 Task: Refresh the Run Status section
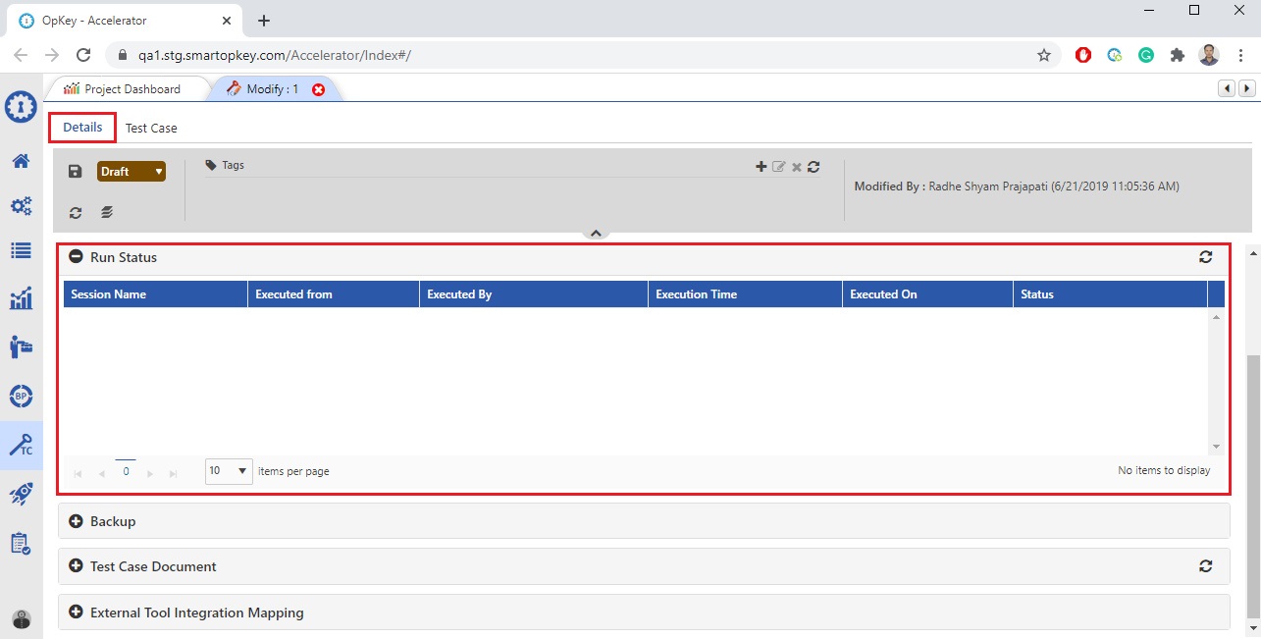[x=1206, y=257]
